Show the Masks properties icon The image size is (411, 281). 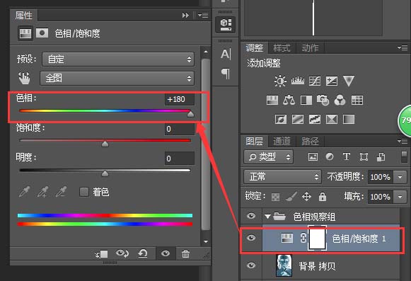tap(42, 33)
